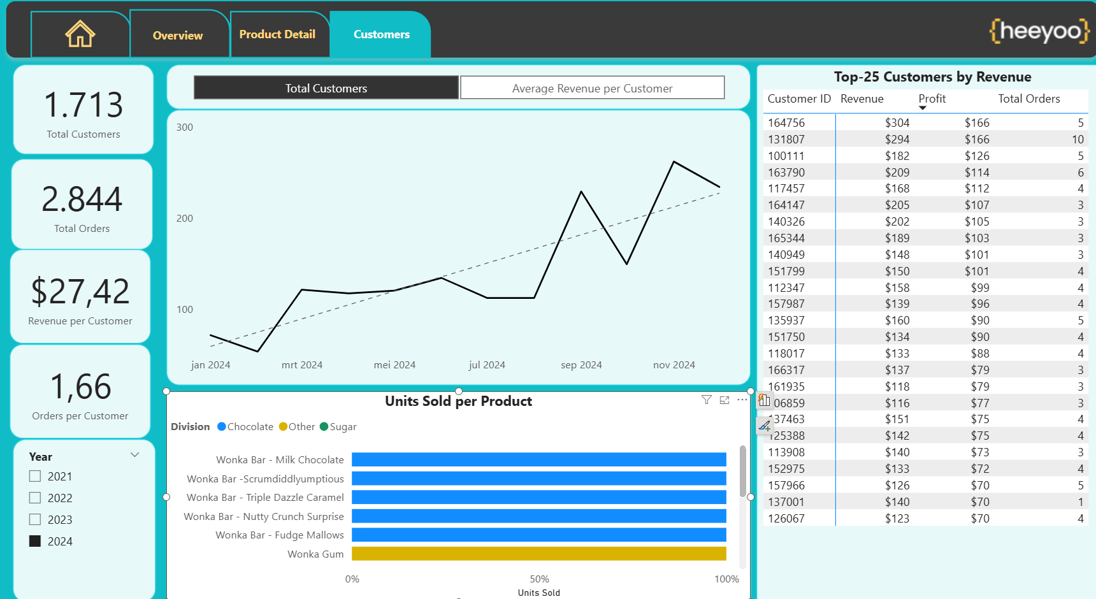Open focus mode for Units Sold chart
This screenshot has width=1096, height=599.
coord(725,400)
